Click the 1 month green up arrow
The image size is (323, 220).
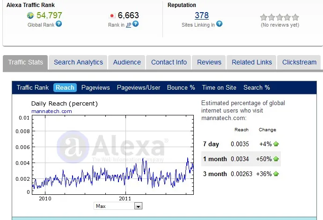point(276,159)
